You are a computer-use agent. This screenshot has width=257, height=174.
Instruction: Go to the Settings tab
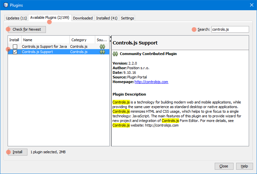click(128, 18)
